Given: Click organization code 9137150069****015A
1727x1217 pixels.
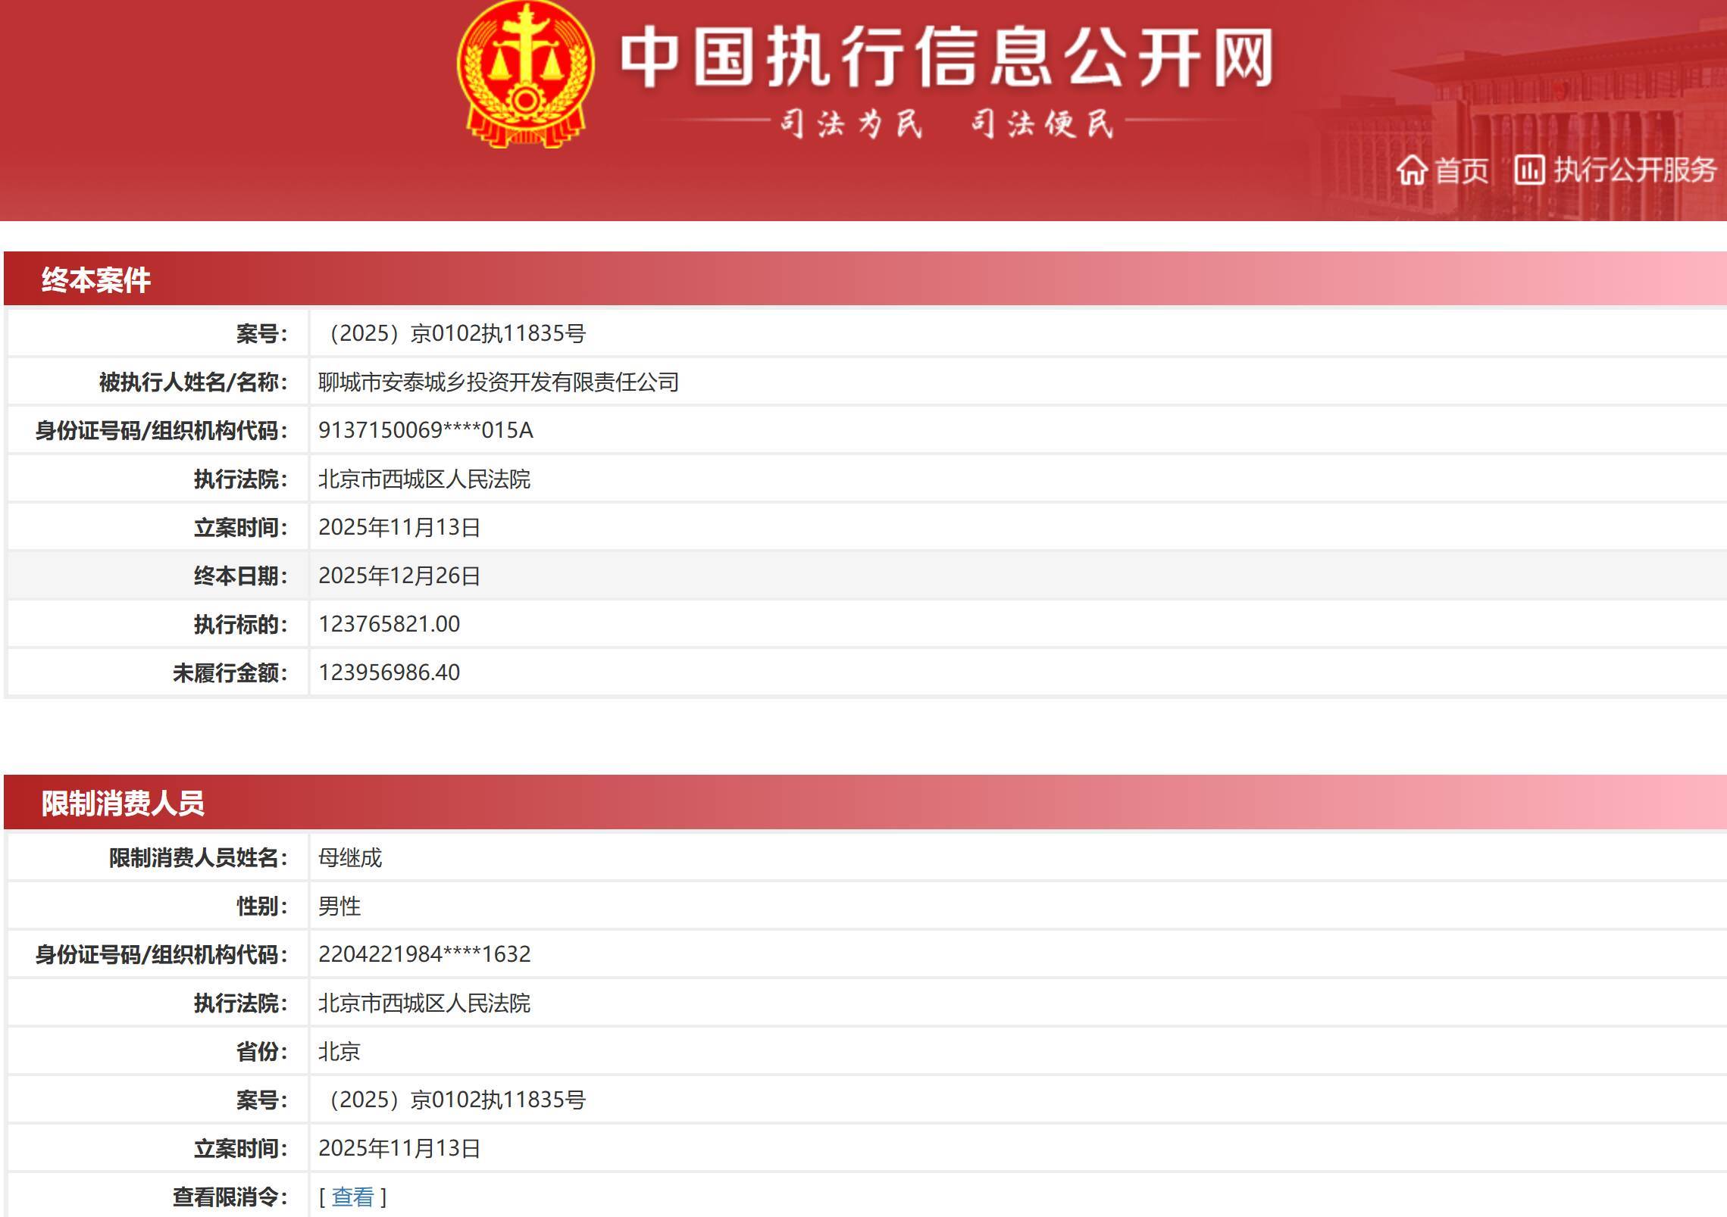Looking at the screenshot, I should point(426,430).
